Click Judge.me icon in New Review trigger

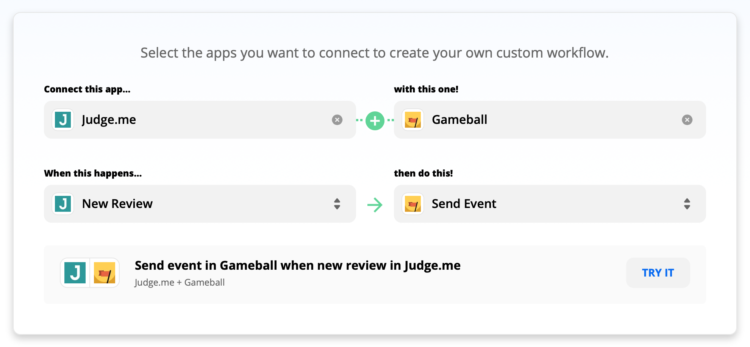[x=63, y=204]
